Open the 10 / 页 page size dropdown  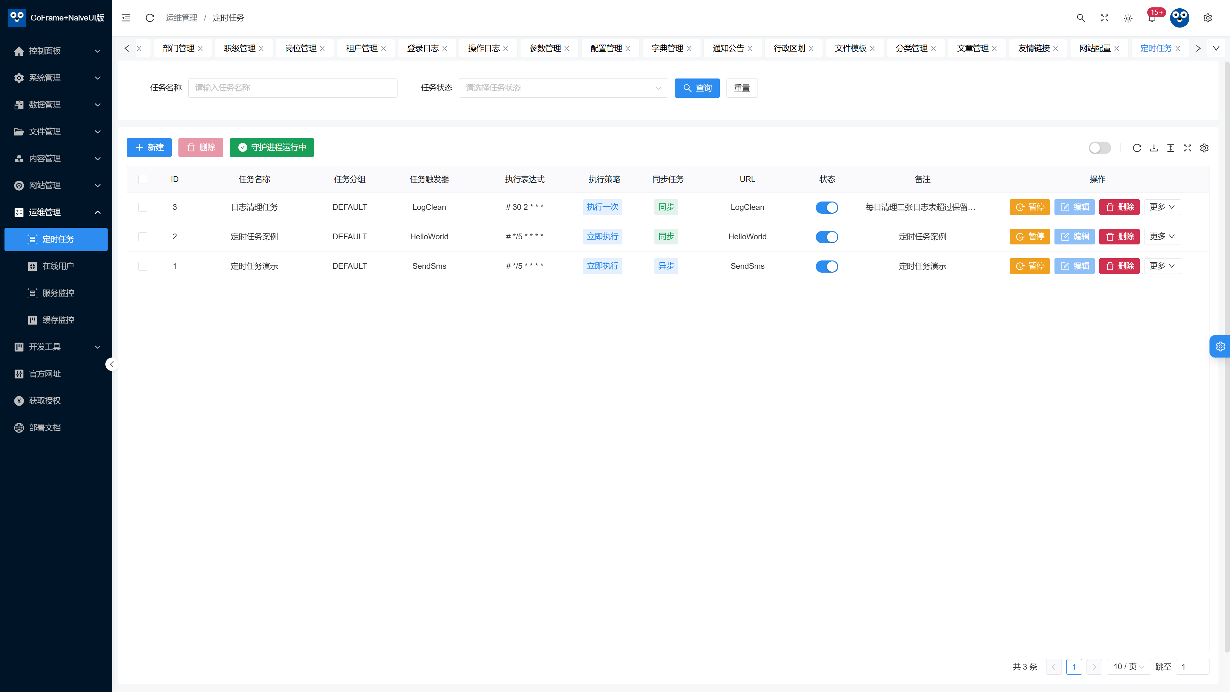click(1128, 667)
